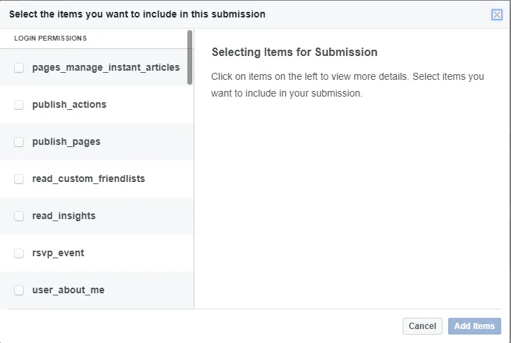Check the user_about_me checkbox
The image size is (511, 343).
(x=19, y=290)
